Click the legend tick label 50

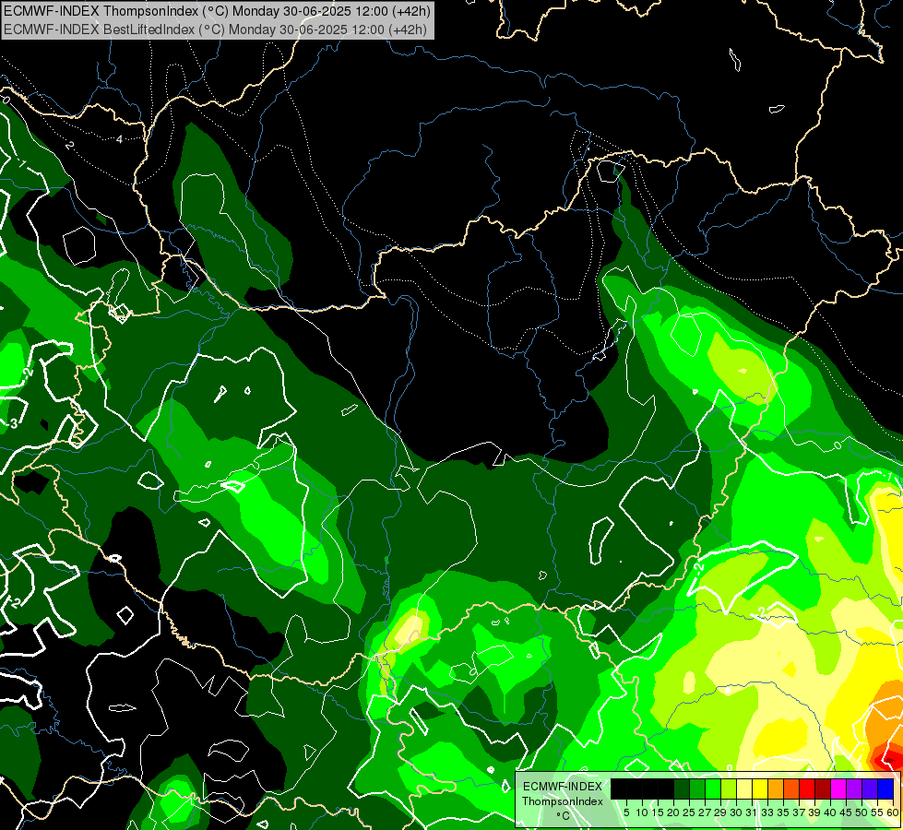tap(862, 812)
